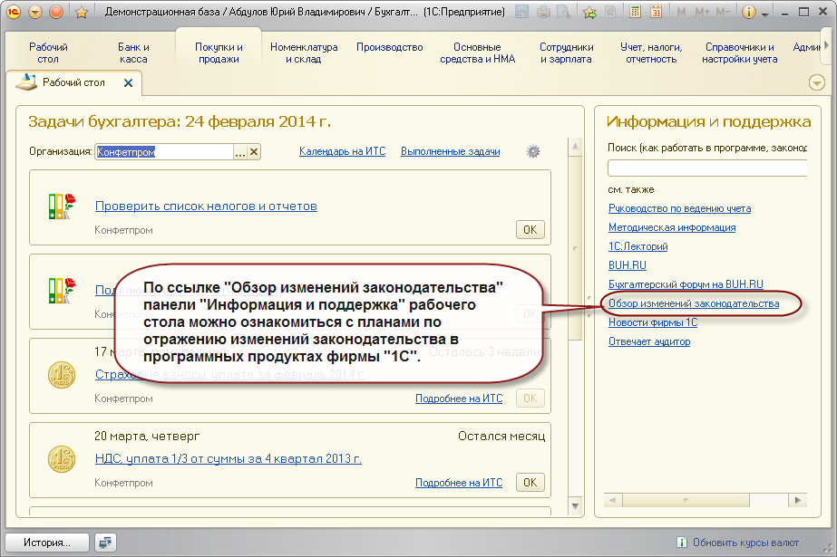Expand dropdown arrow next to info icon

765,14
